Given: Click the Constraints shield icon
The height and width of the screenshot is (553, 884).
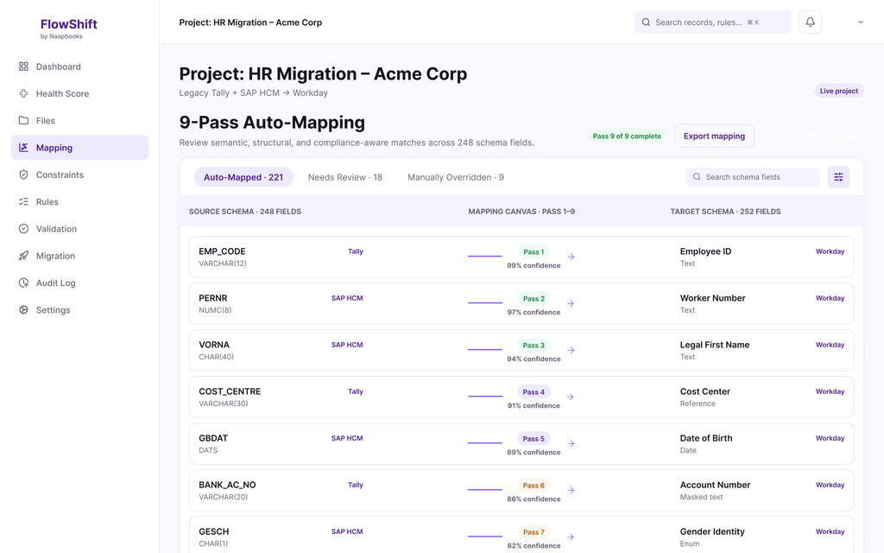Looking at the screenshot, I should click(x=23, y=175).
